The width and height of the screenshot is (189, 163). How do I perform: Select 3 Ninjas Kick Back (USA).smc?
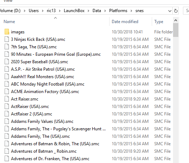38,39
